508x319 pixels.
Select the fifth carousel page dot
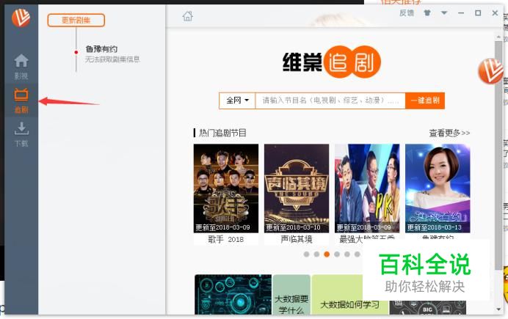[347, 254]
